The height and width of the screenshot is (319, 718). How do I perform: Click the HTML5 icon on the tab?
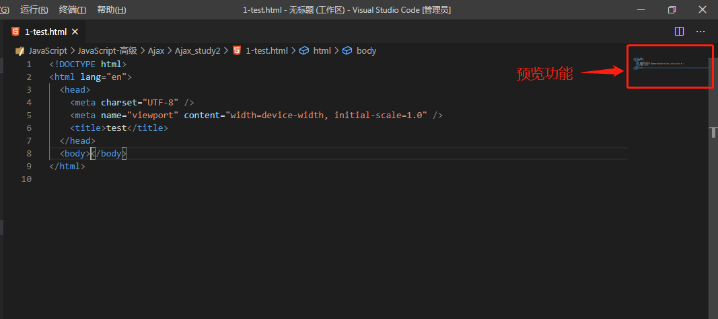15,32
